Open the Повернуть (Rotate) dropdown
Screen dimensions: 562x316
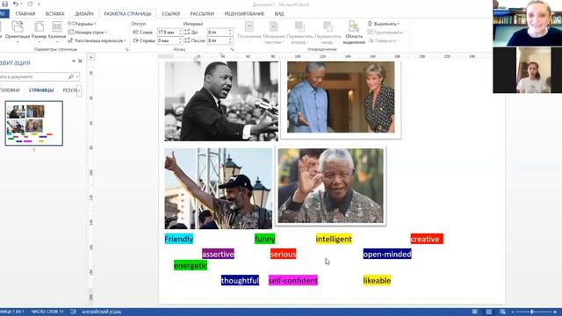point(383,40)
